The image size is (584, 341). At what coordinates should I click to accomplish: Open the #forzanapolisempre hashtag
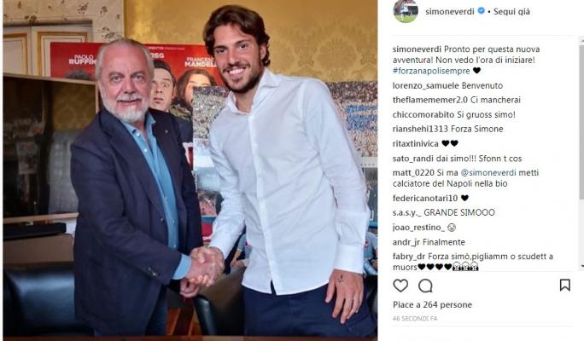(x=431, y=71)
